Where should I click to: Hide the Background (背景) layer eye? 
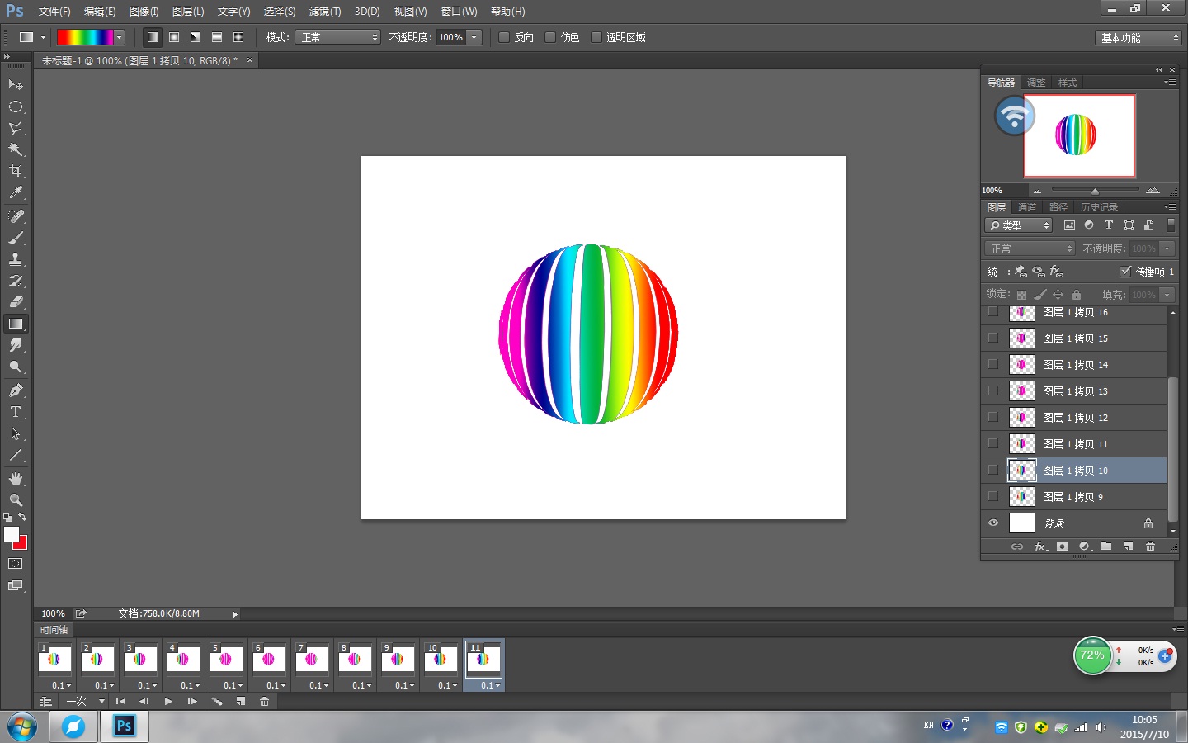click(993, 523)
